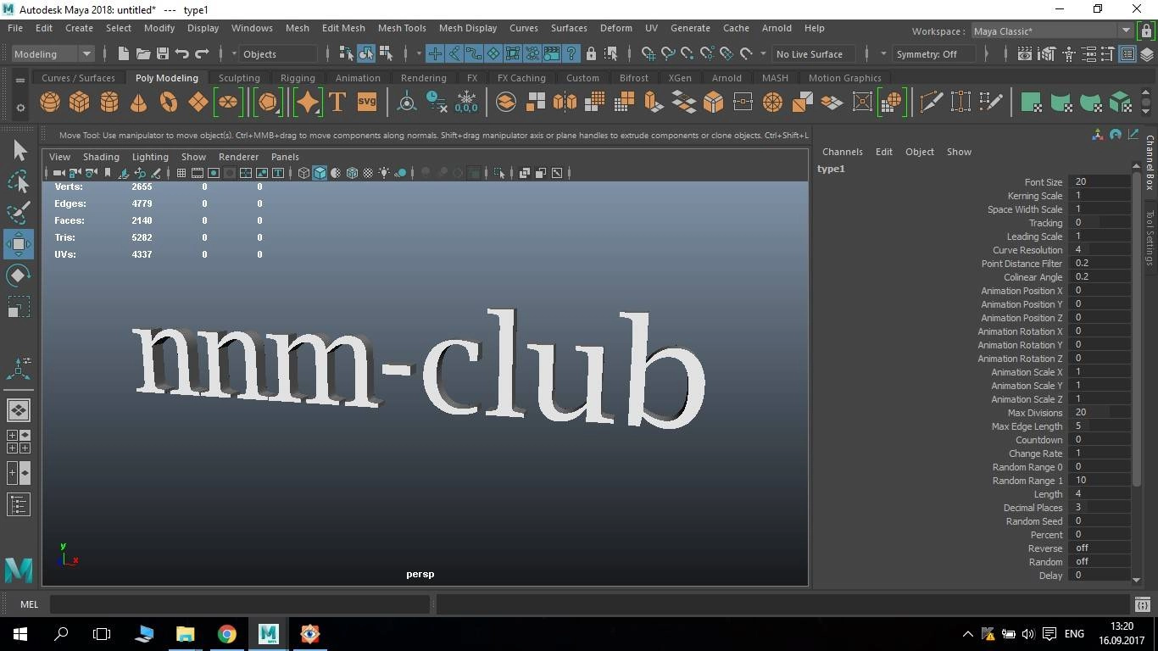Click the Random Range 1 value
Image resolution: width=1158 pixels, height=651 pixels.
pos(1100,481)
